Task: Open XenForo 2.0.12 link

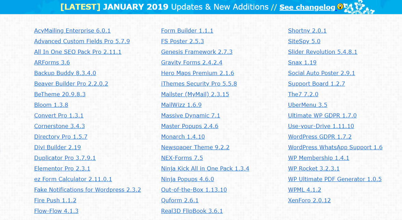Action: (309, 200)
